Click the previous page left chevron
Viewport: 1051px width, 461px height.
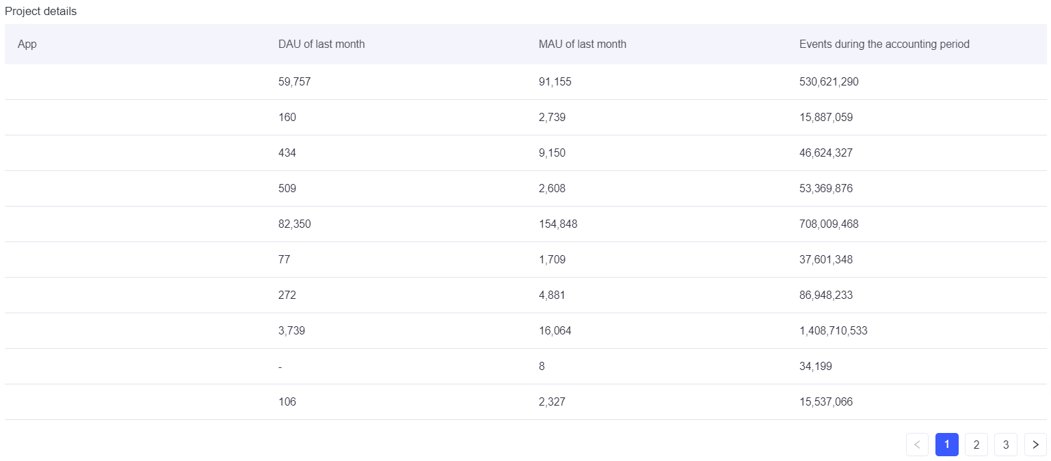917,445
